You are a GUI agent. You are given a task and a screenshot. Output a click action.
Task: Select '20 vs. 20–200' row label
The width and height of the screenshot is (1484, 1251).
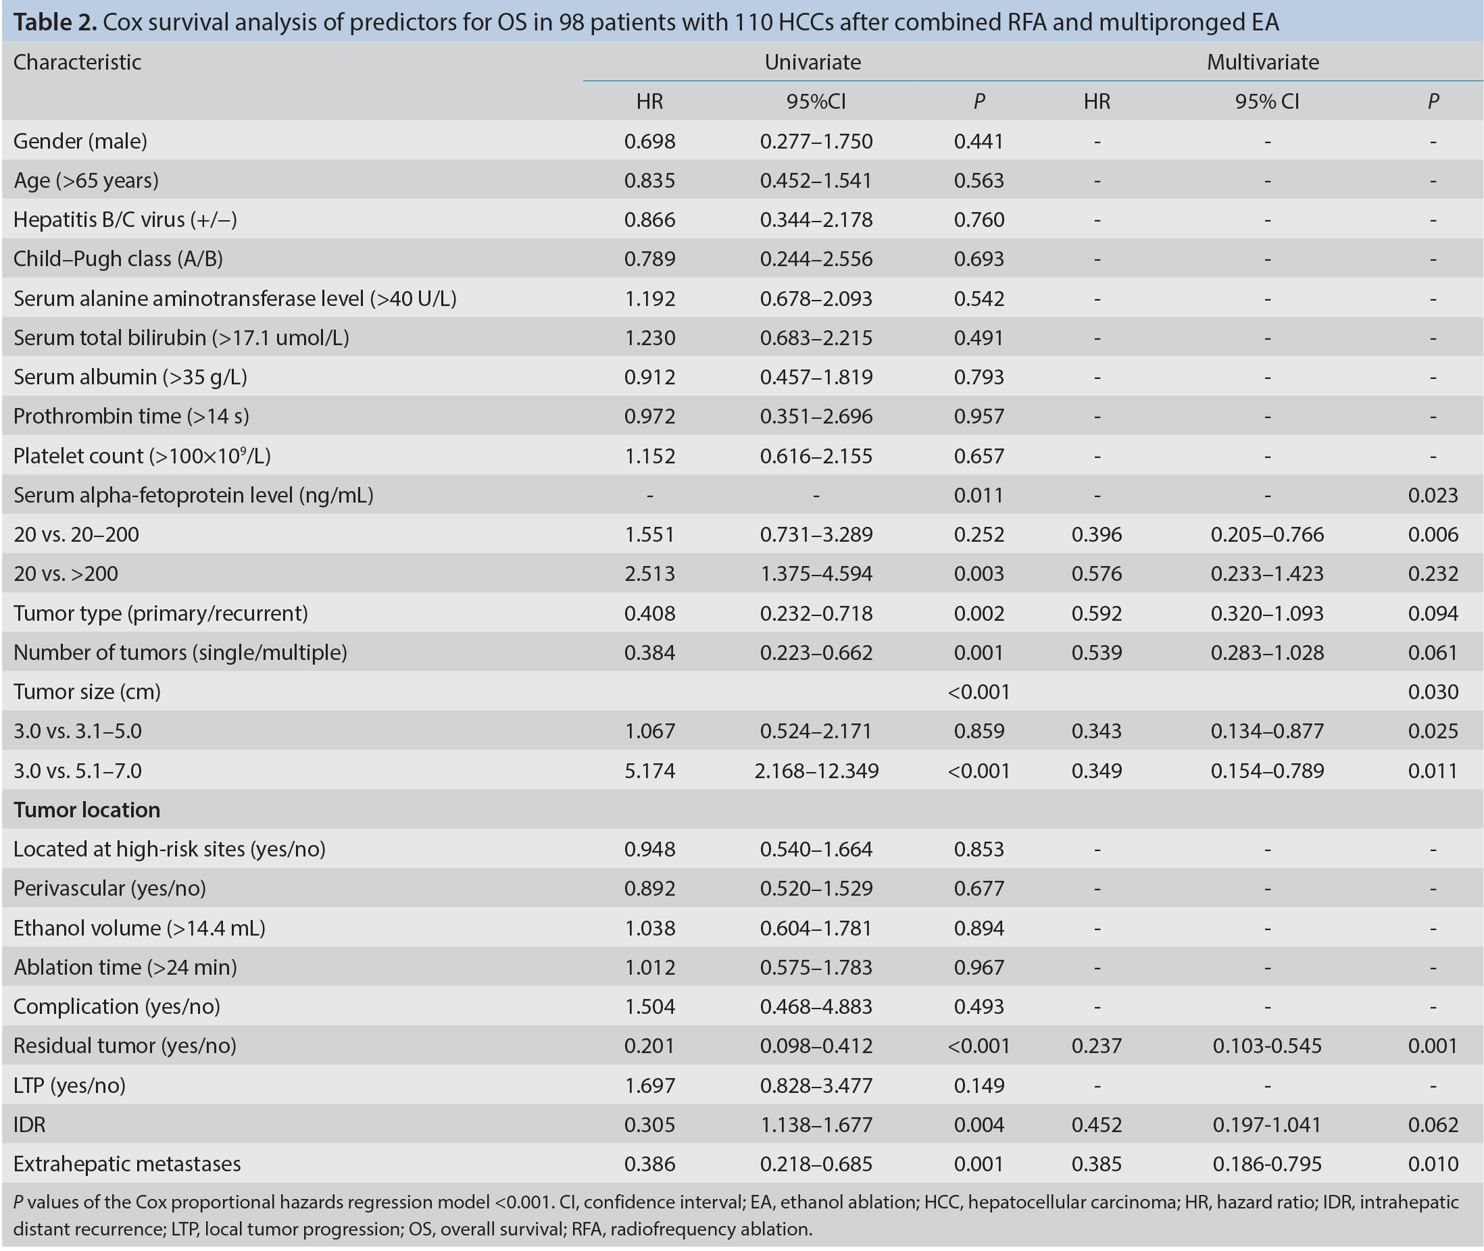pyautogui.click(x=76, y=534)
